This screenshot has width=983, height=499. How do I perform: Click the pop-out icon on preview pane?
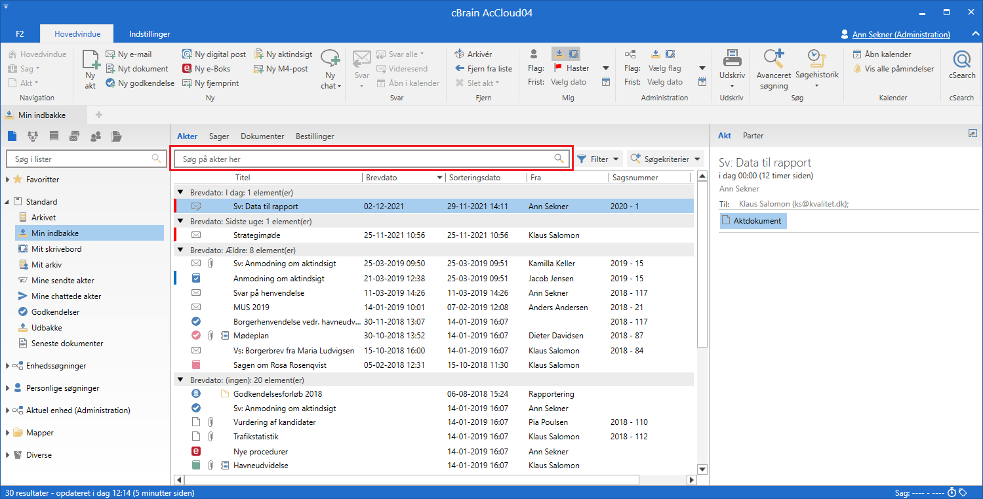[973, 134]
